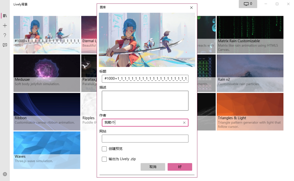
Task: Click the 网站 website input field
Action: [x=145, y=139]
